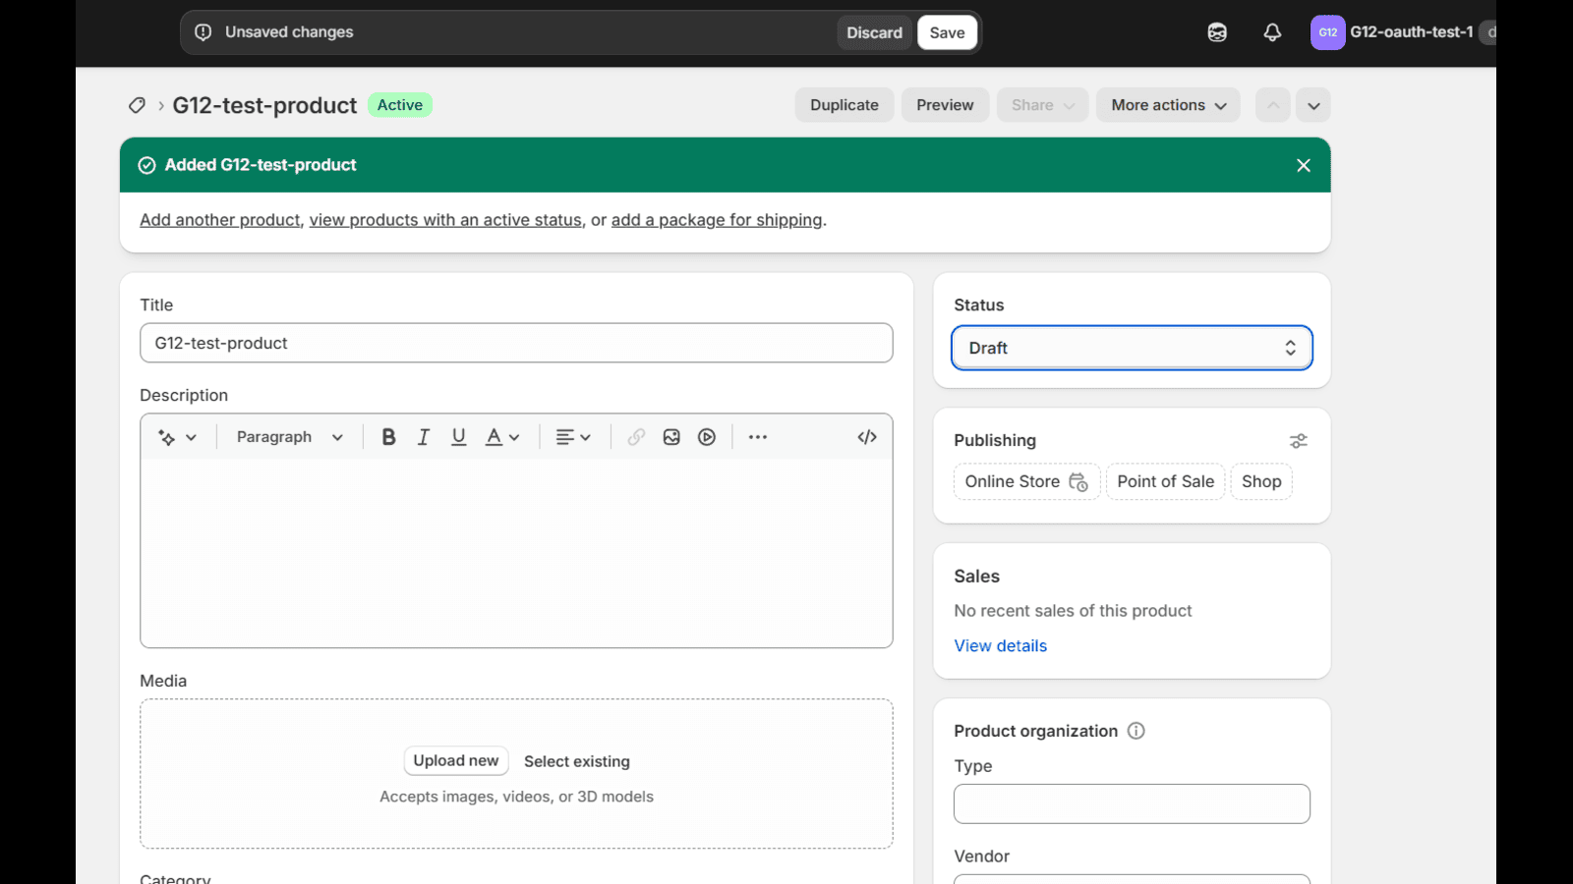This screenshot has height=884, width=1573.
Task: Open the notifications bell
Action: (1272, 31)
